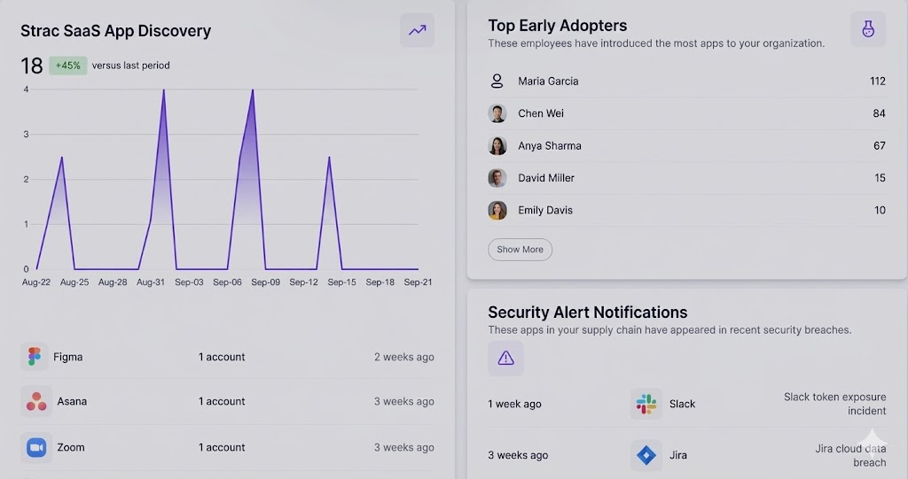This screenshot has height=479, width=908.
Task: Click David Miller's profile photo
Action: [497, 178]
